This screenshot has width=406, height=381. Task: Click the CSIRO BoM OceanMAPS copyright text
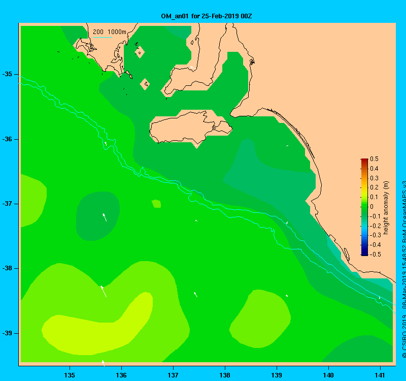click(x=403, y=269)
